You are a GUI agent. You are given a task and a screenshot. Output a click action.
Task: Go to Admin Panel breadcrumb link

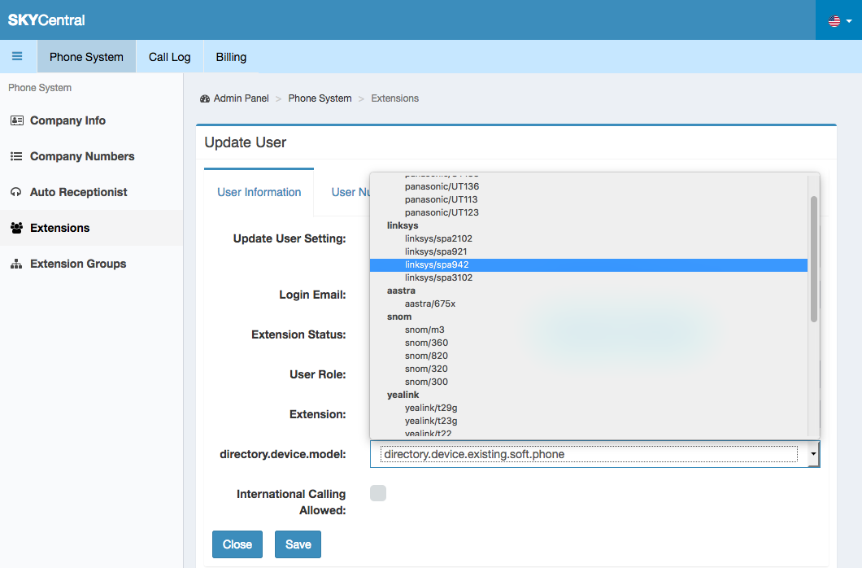(241, 98)
